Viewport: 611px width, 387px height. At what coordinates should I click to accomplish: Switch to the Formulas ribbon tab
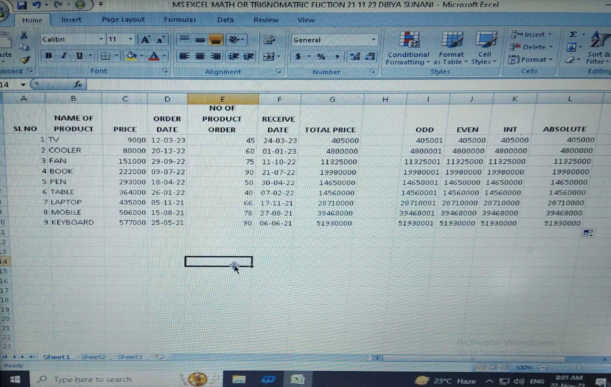[180, 20]
